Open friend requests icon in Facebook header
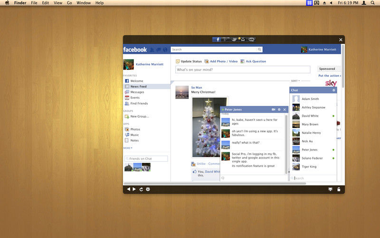 point(152,50)
